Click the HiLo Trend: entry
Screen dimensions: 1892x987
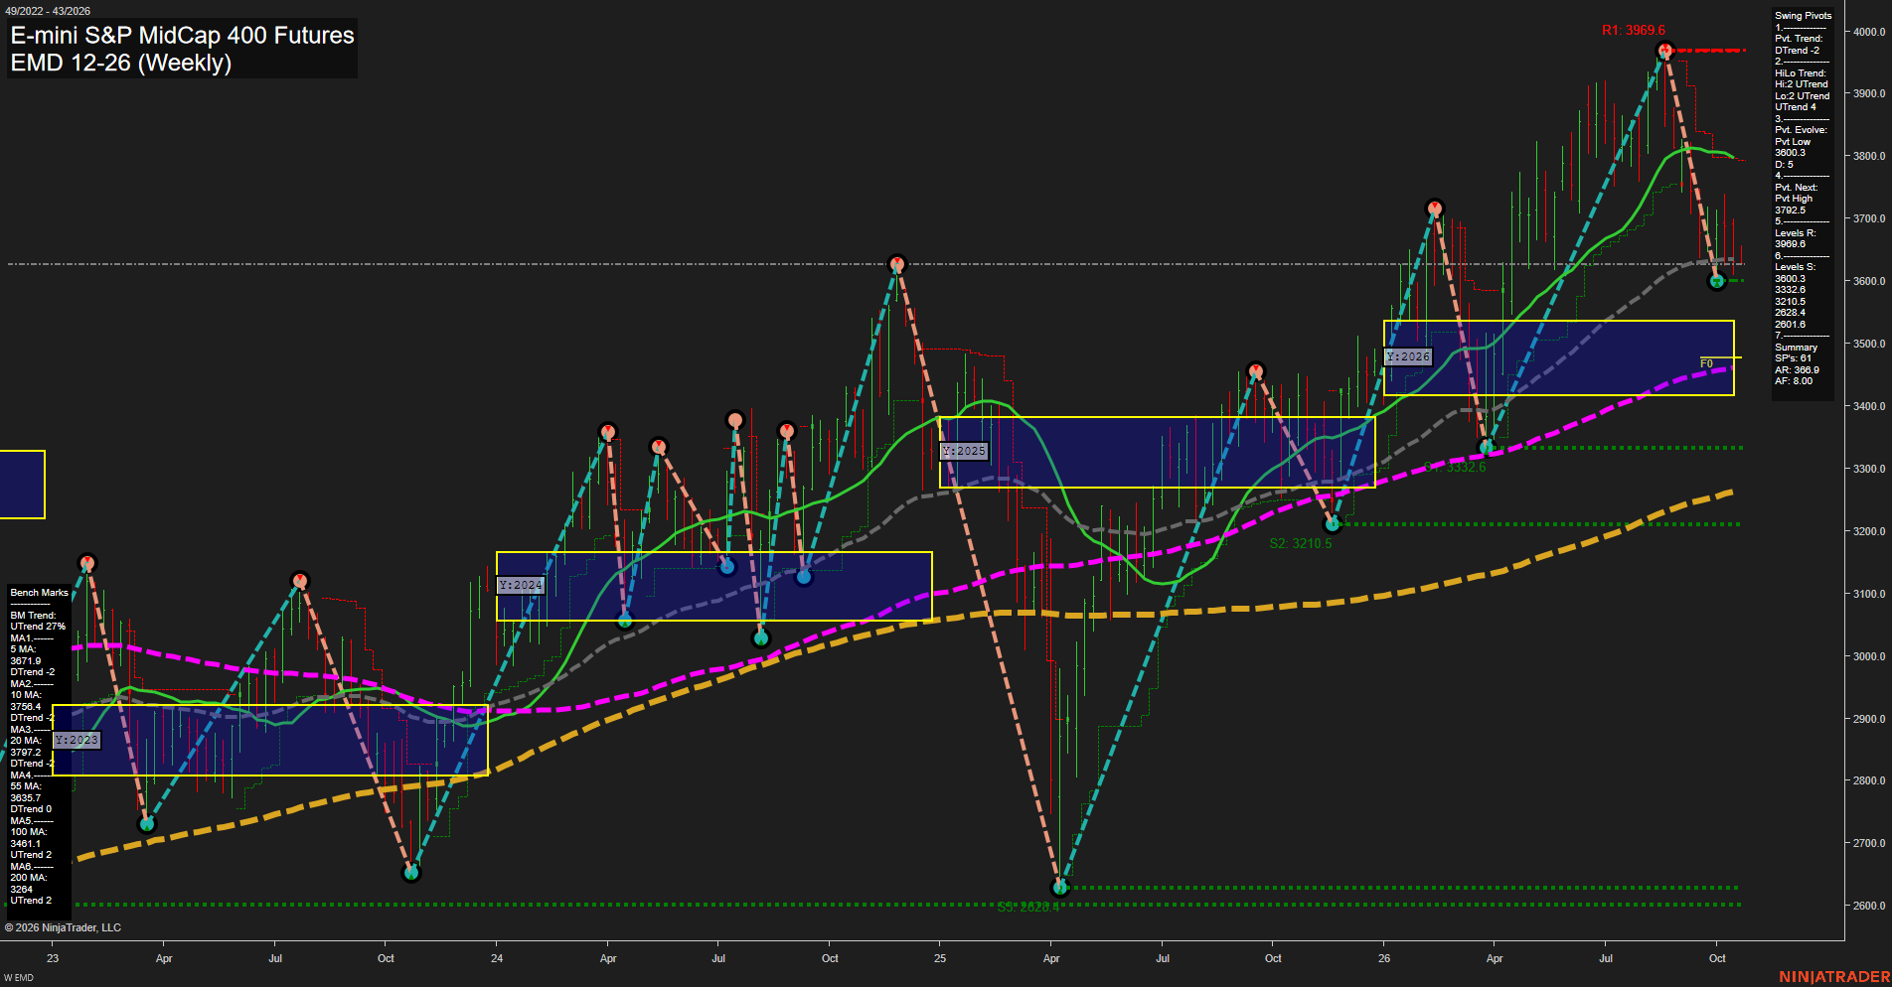tap(1801, 73)
